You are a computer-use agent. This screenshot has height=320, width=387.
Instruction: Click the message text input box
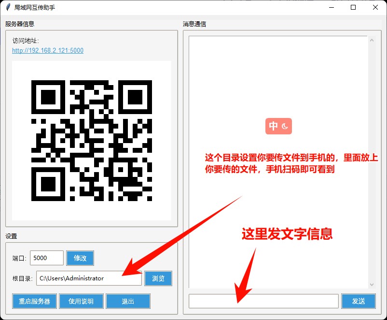point(263,301)
